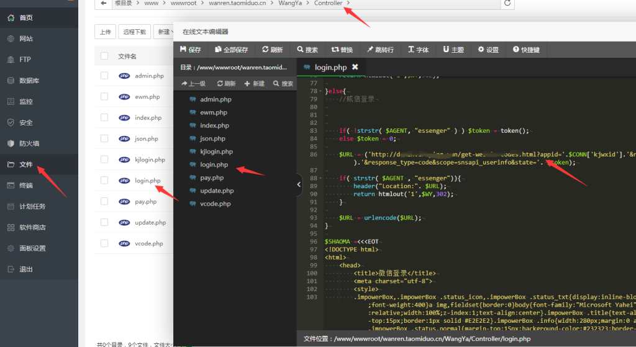Screen dimensions: 636x347
Task: Open Terminal (终端) in left sidebar
Action: pyautogui.click(x=26, y=186)
